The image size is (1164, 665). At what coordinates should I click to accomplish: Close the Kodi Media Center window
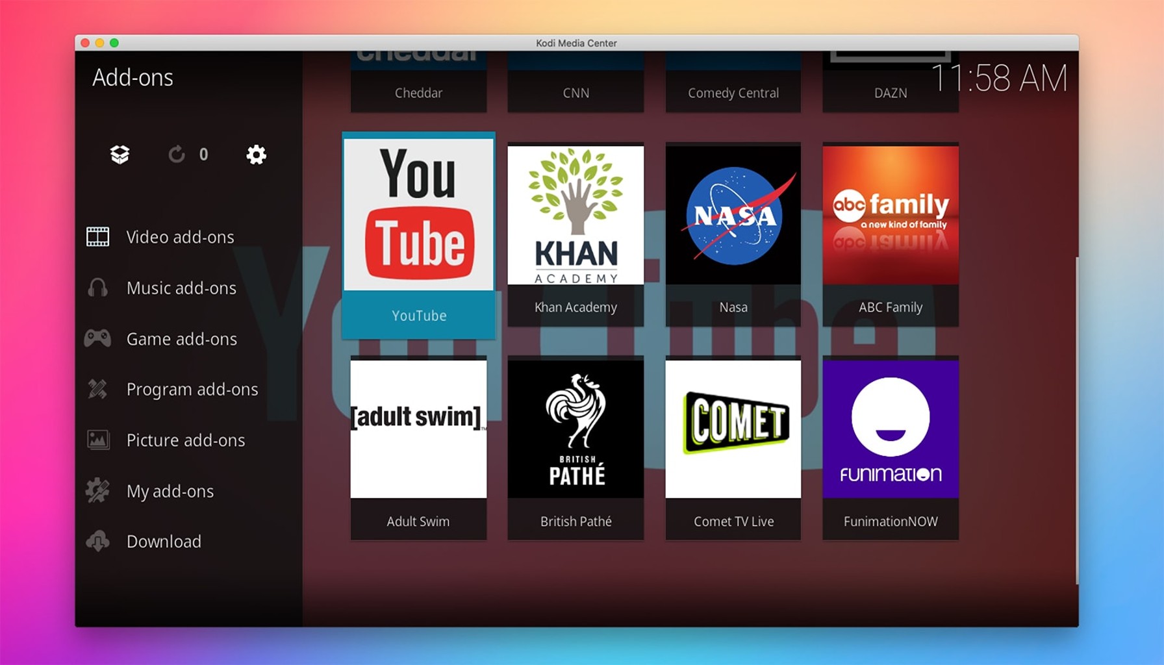[85, 43]
